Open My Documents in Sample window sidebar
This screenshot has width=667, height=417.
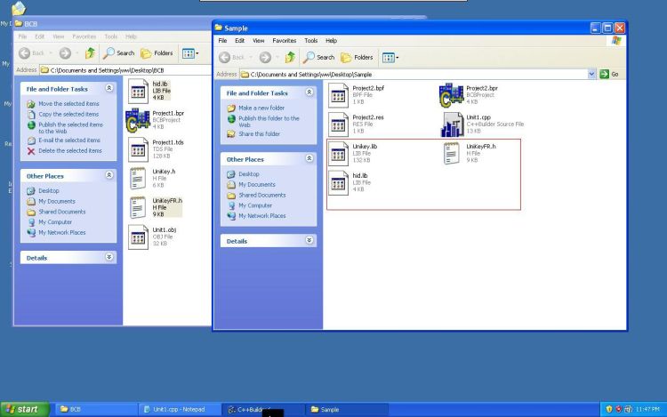point(256,184)
